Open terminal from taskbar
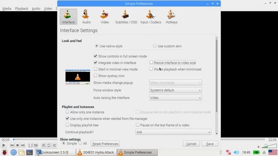The image size is (278, 156). coord(30,152)
